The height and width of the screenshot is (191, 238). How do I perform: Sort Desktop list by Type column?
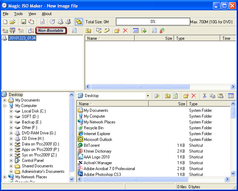[x=209, y=104]
